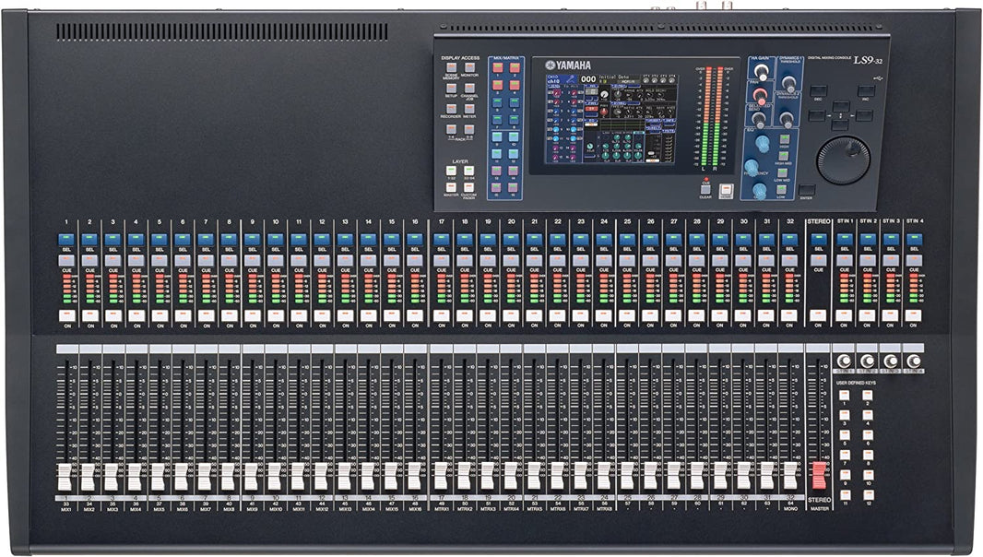
Task: Click user defined key 1
Action: (845, 396)
